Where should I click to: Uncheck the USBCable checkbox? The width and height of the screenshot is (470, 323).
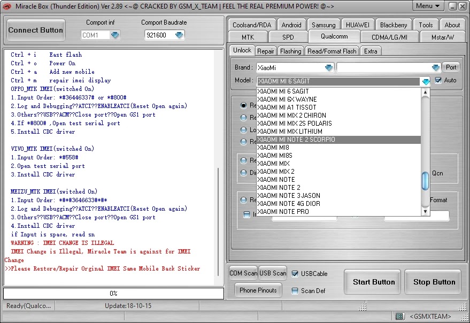[295, 273]
